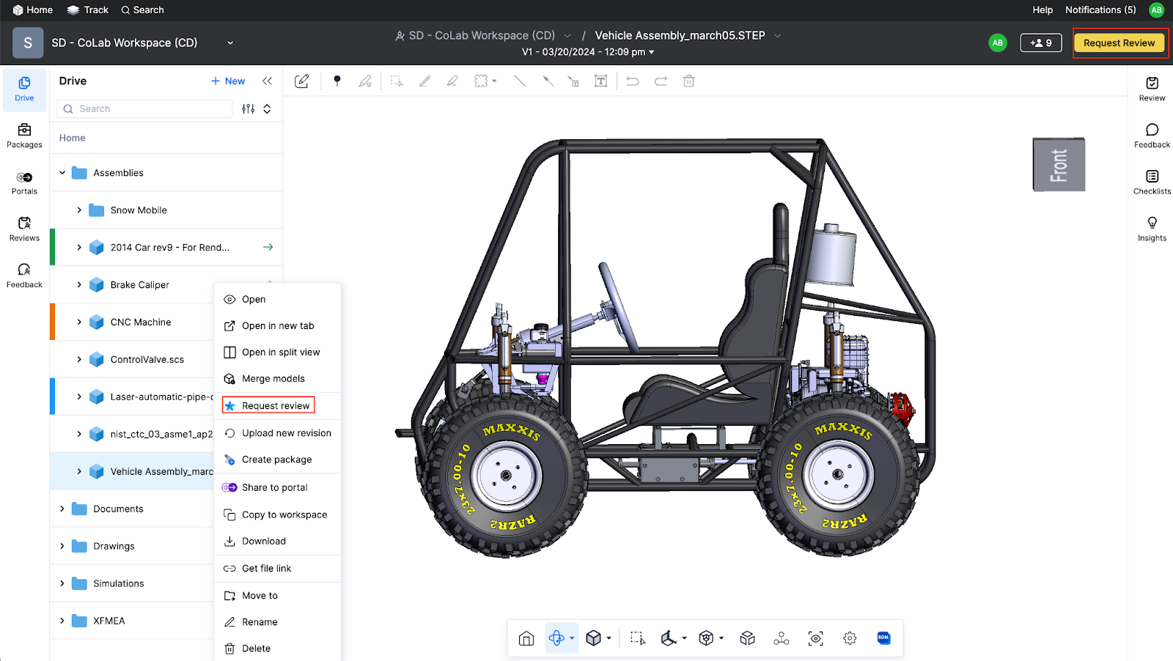Click the Front face of view cube
1173x661 pixels.
(1059, 165)
